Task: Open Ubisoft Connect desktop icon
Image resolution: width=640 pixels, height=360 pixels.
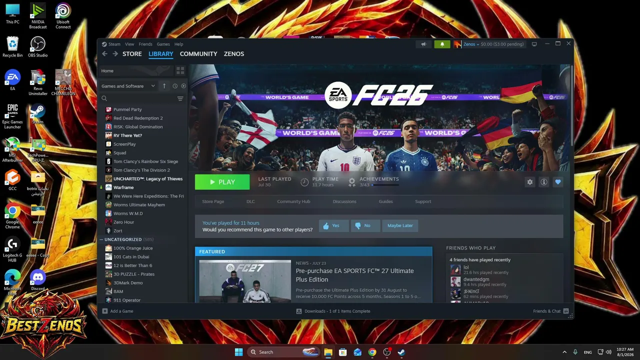Action: coord(63,16)
